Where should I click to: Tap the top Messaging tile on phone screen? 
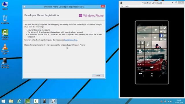pyautogui.click(x=156, y=30)
